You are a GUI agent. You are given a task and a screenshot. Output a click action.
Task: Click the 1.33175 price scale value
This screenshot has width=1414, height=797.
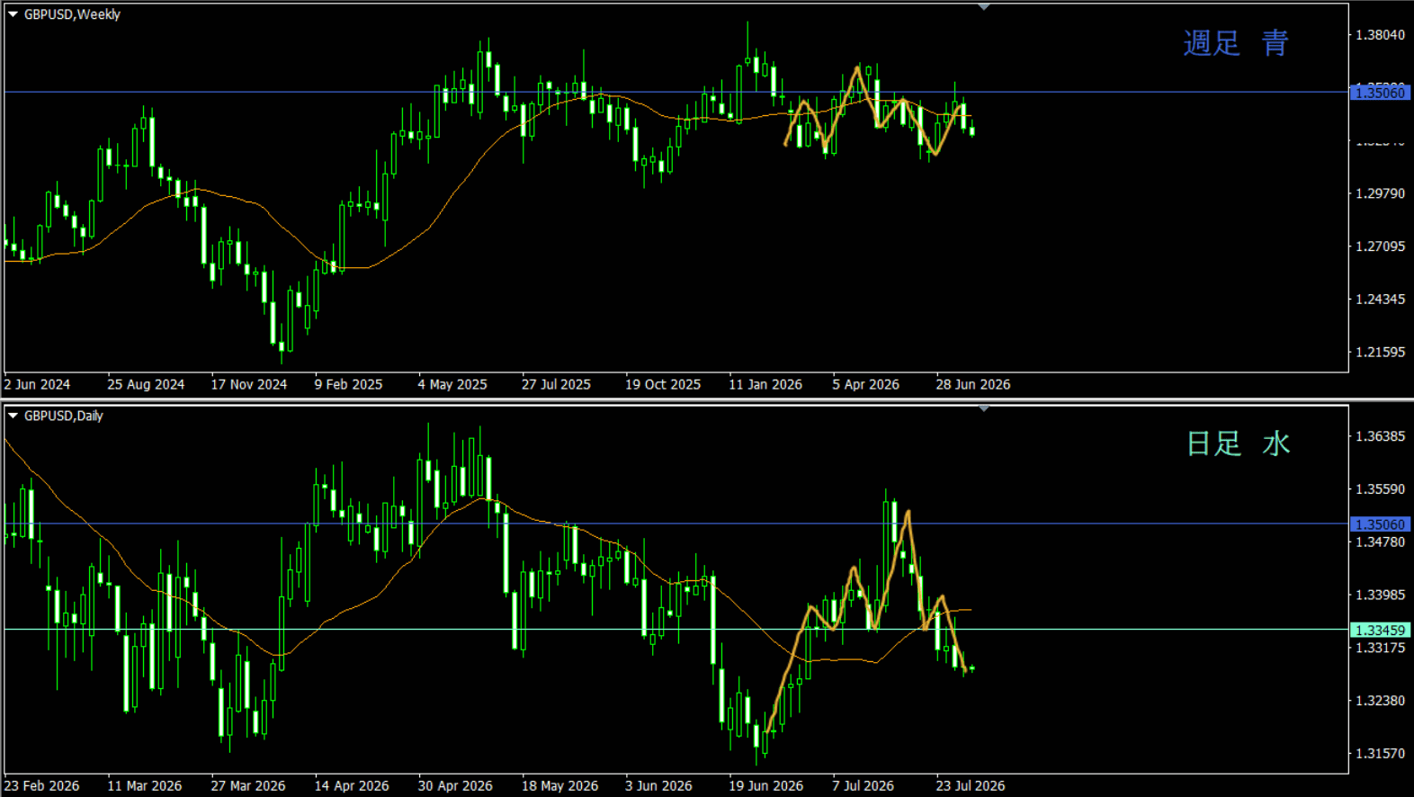pyautogui.click(x=1380, y=648)
